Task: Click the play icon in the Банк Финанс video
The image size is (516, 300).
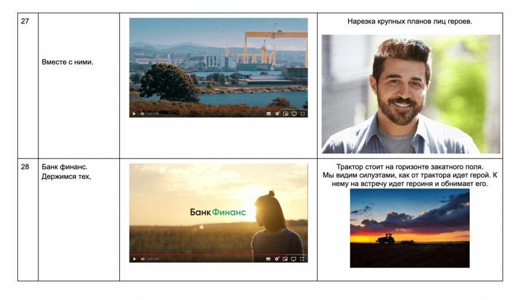Action: pyautogui.click(x=134, y=259)
